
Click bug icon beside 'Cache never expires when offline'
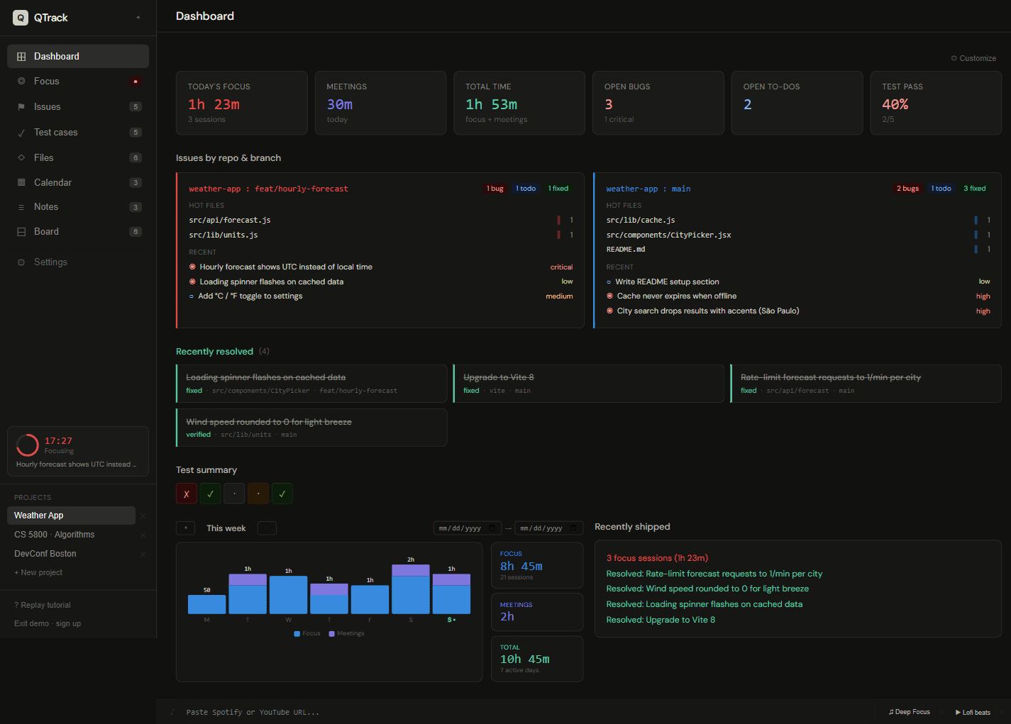tap(609, 296)
